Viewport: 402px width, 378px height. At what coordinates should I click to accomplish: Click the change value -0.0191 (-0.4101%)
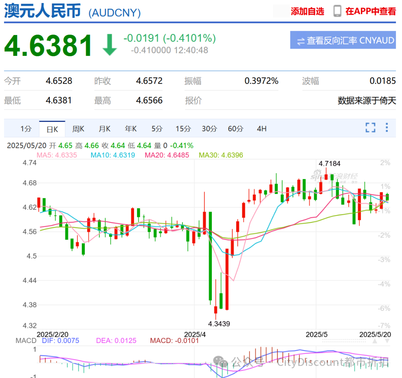point(169,38)
